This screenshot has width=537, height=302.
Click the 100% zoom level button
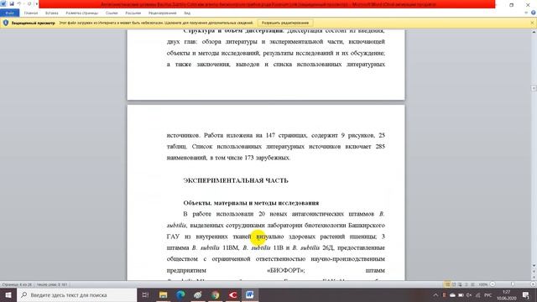(x=483, y=284)
